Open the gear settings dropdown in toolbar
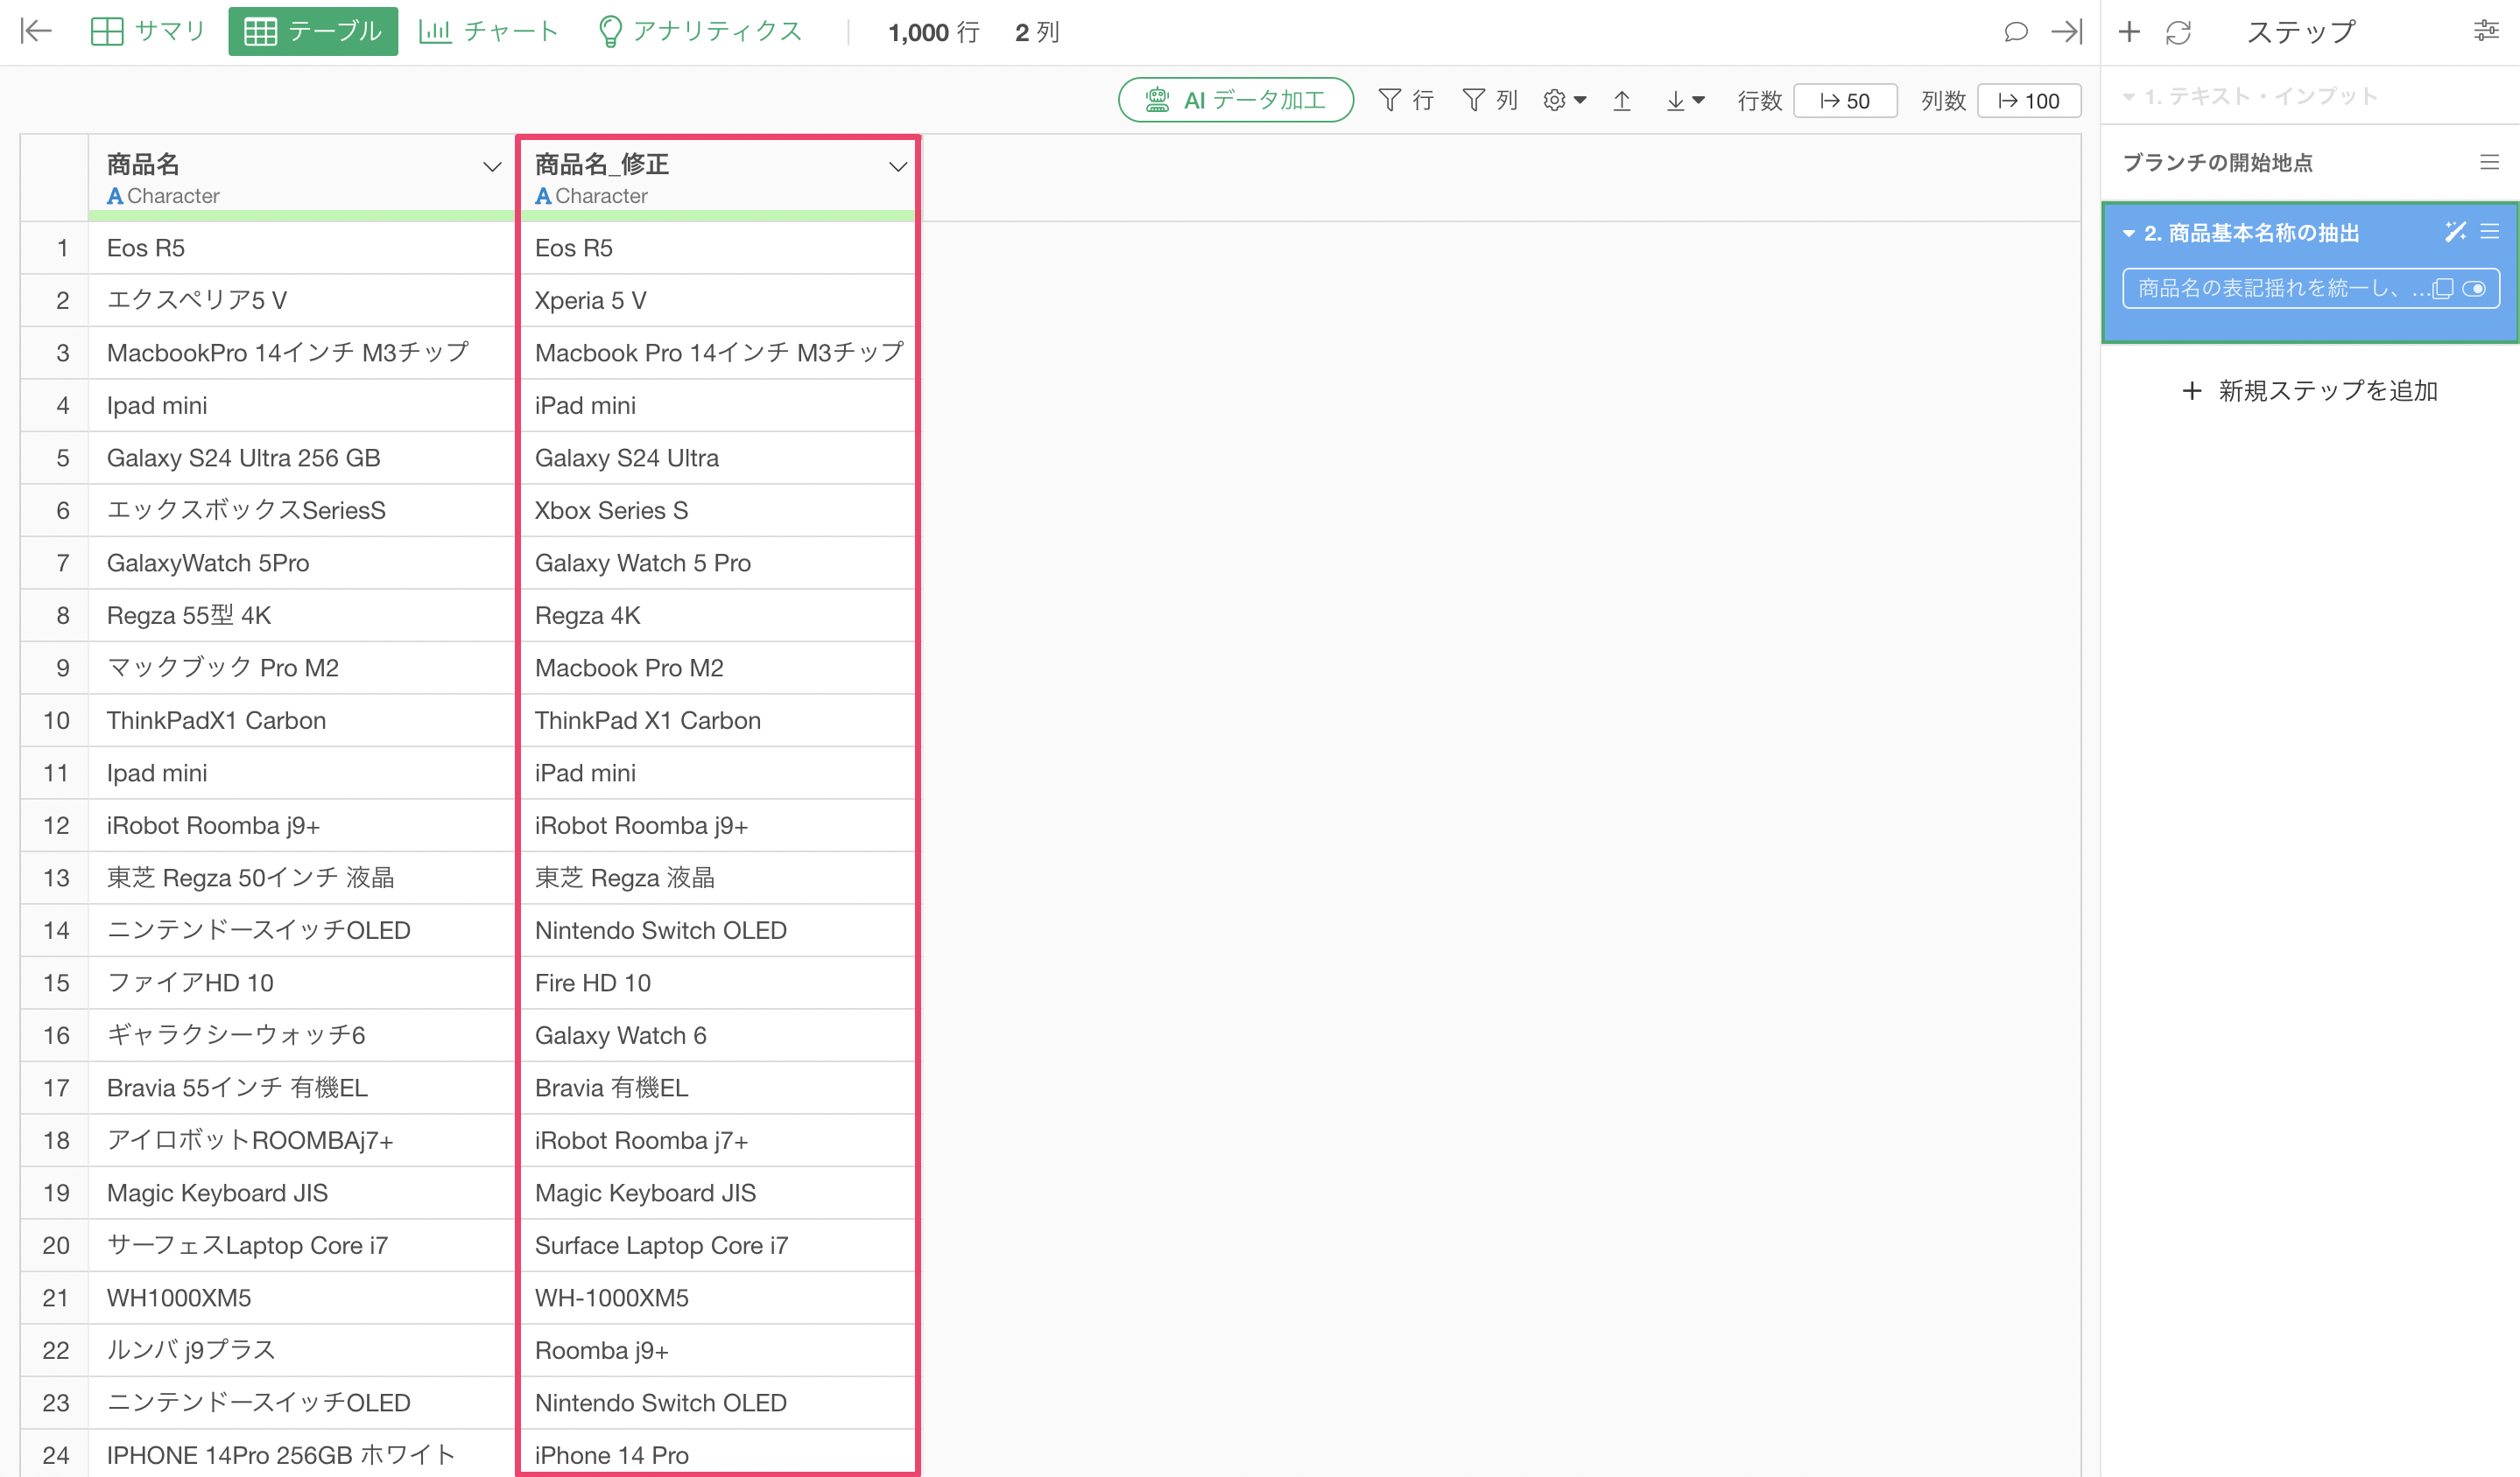 (1564, 101)
